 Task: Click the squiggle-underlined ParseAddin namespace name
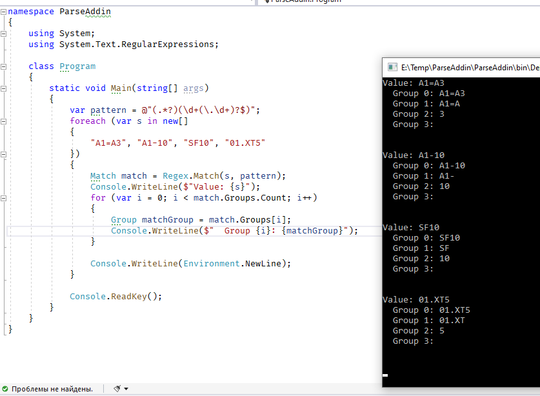(85, 12)
